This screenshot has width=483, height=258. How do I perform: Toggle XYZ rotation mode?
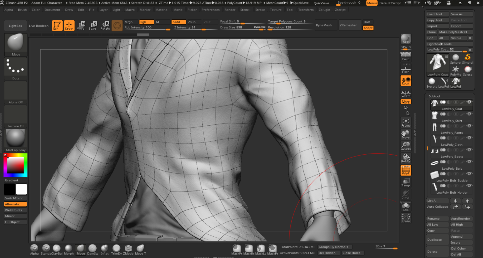406,102
